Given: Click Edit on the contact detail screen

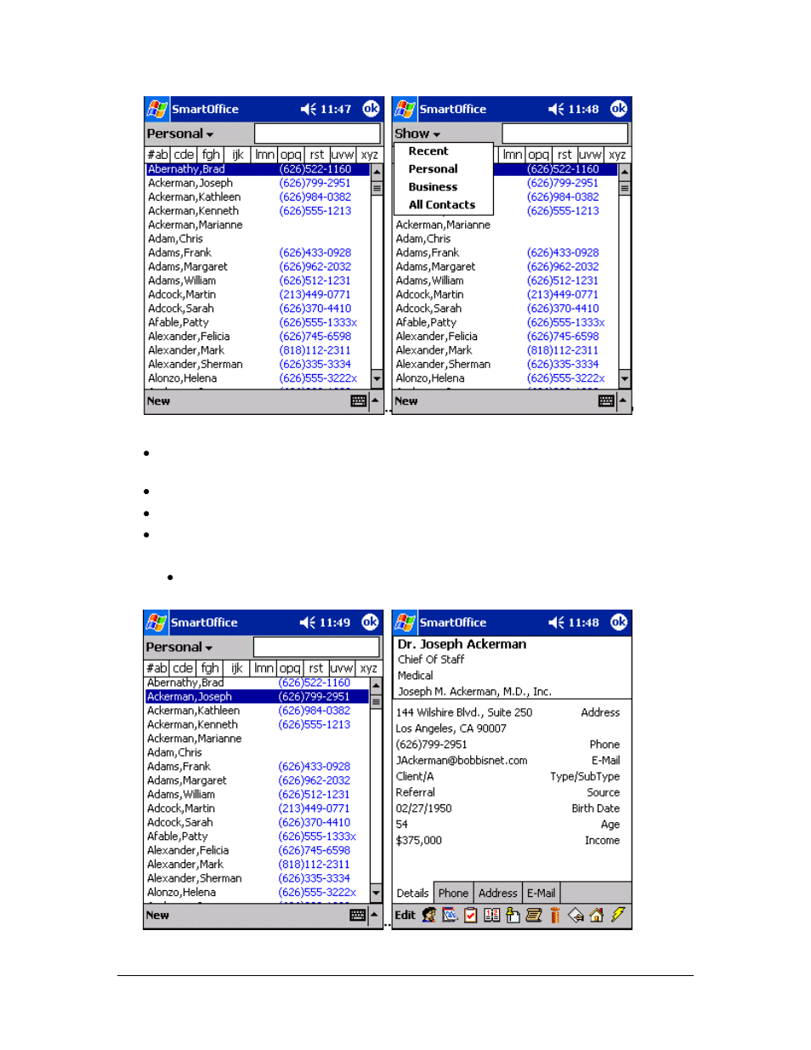Looking at the screenshot, I should (405, 916).
